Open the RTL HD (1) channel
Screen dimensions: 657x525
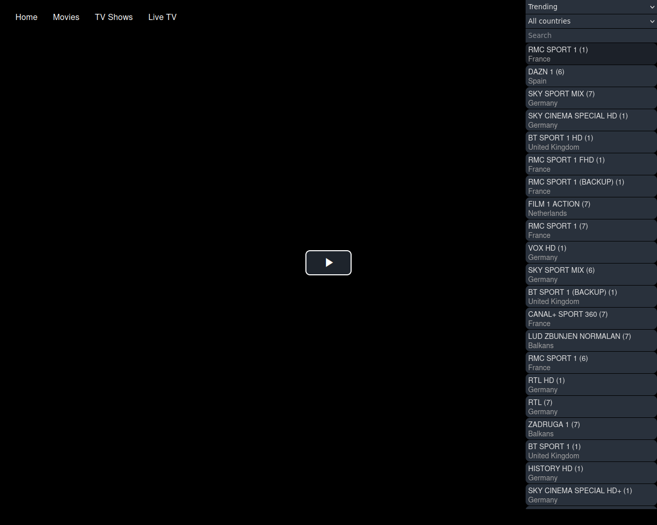pyautogui.click(x=591, y=385)
